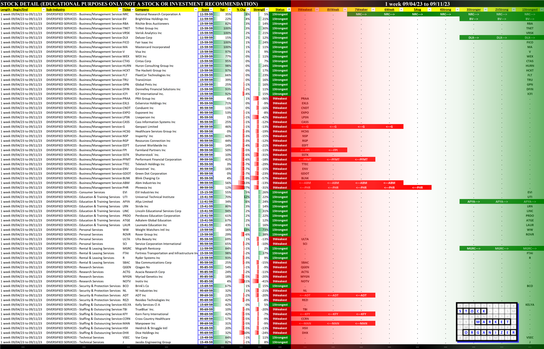Open the 5yr column filter dropdown

[229, 10]
